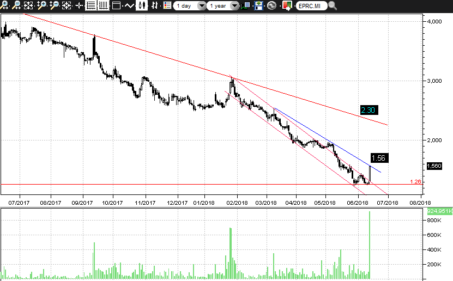Viewport: 453px width, 281px height.
Task: Switch to candlestick chart style
Action: 142,5
